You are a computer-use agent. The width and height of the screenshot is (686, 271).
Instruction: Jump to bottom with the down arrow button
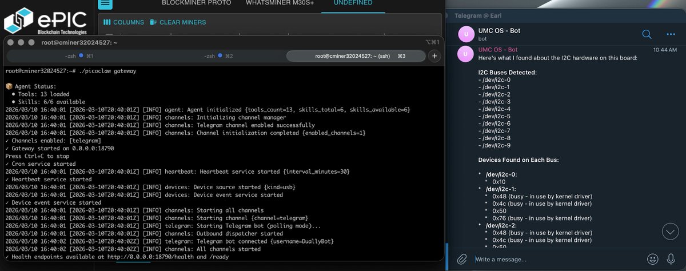pyautogui.click(x=670, y=231)
